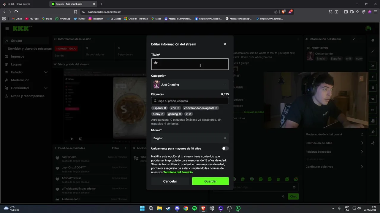Click the Cancelar button
Viewport: 380px width, 213px height.
pyautogui.click(x=170, y=181)
